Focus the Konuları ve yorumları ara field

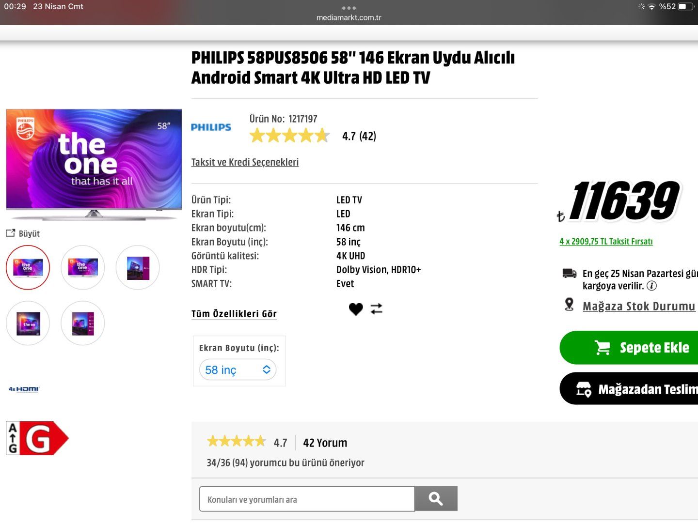(x=306, y=499)
